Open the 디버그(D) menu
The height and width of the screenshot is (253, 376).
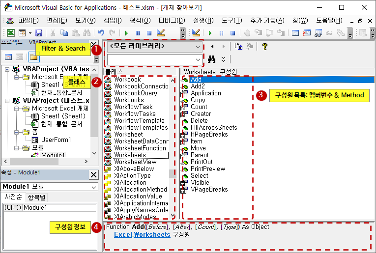[x=172, y=20]
